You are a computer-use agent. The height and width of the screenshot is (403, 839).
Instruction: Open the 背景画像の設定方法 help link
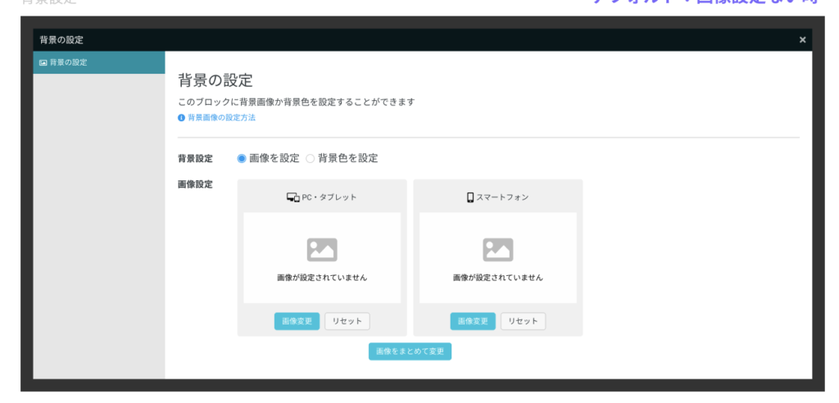click(x=221, y=118)
